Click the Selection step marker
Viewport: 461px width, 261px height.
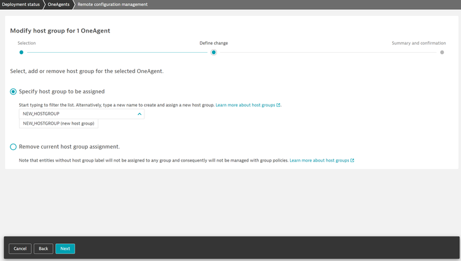21,53
